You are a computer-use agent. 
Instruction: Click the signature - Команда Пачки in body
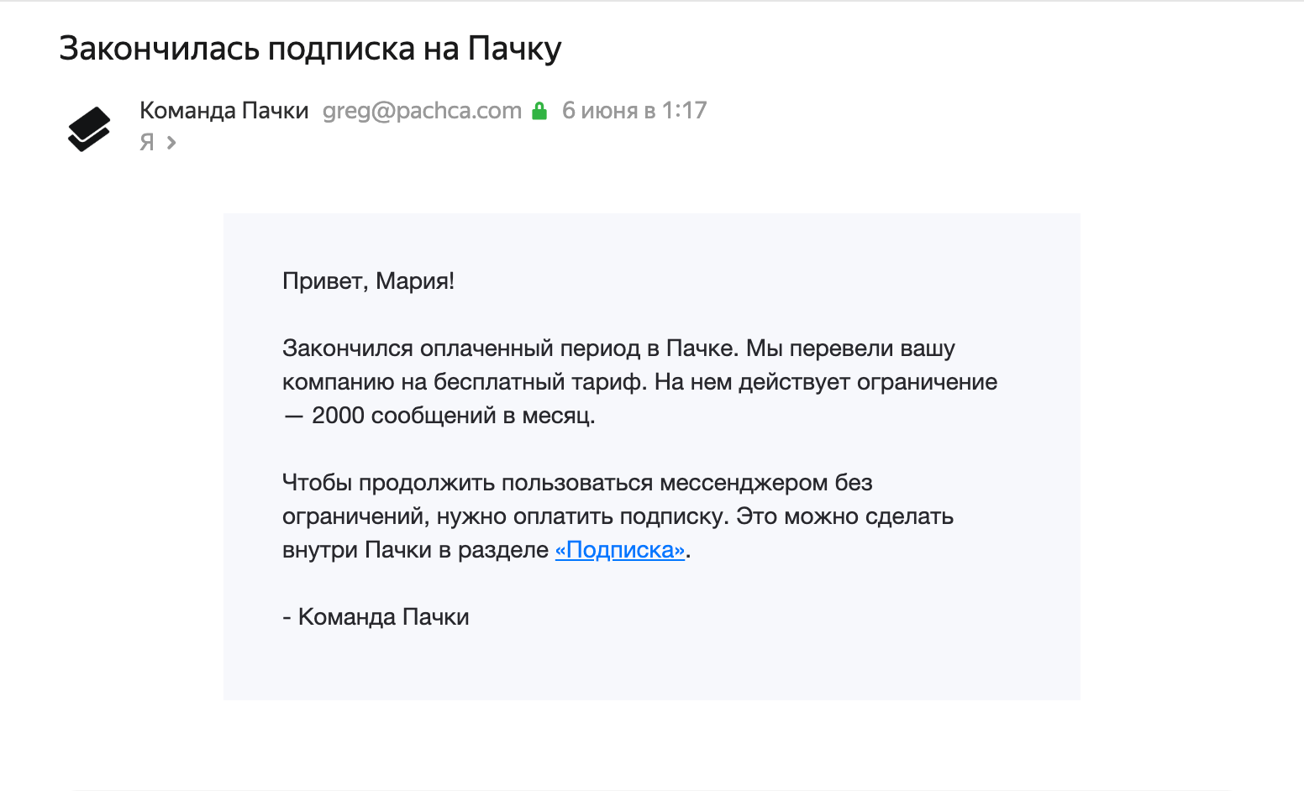[376, 617]
